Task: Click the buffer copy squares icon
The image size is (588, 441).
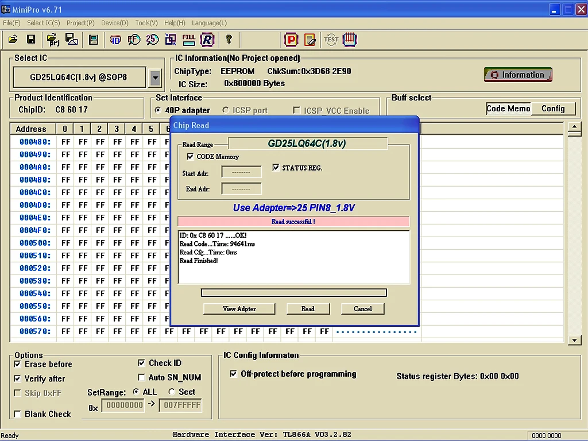Action: 171,40
